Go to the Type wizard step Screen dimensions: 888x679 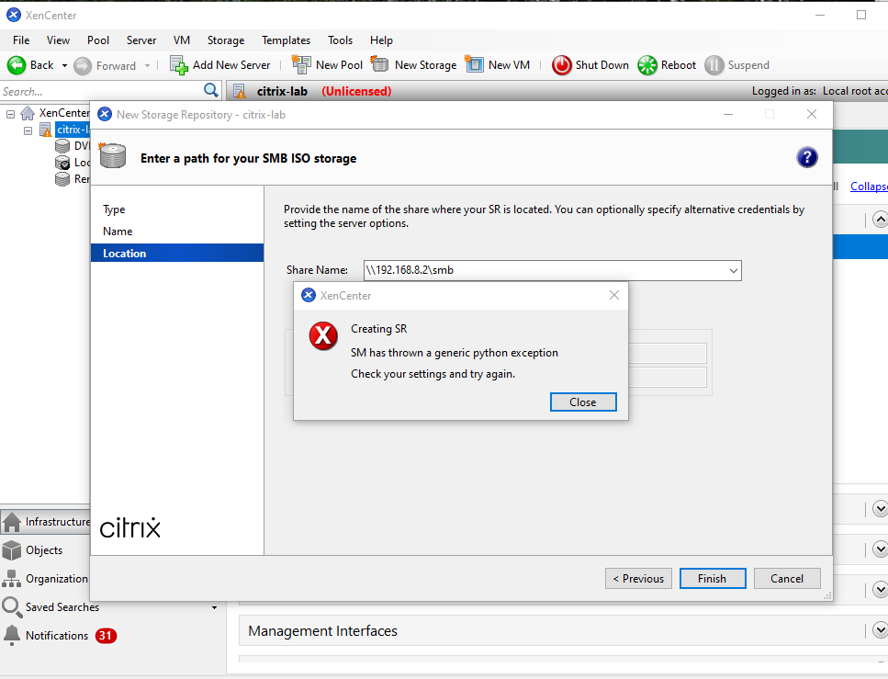114,209
